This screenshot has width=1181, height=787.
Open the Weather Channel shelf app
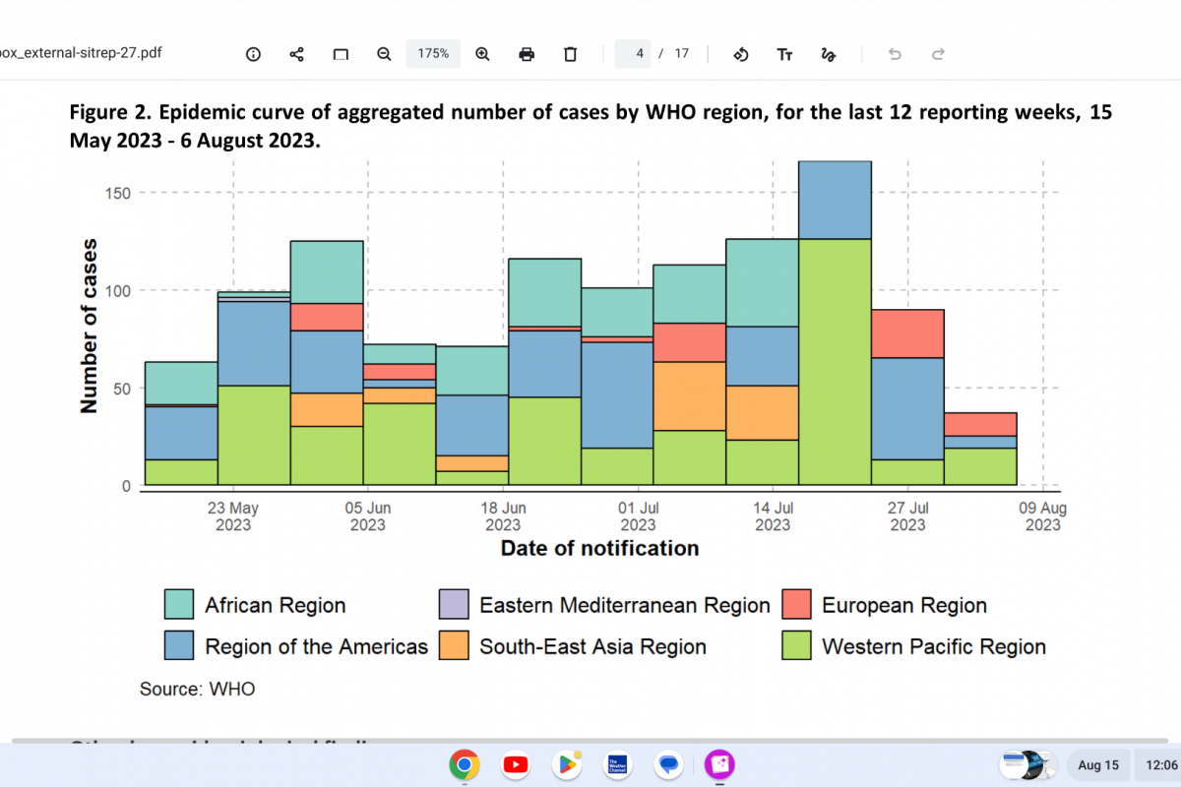[618, 763]
